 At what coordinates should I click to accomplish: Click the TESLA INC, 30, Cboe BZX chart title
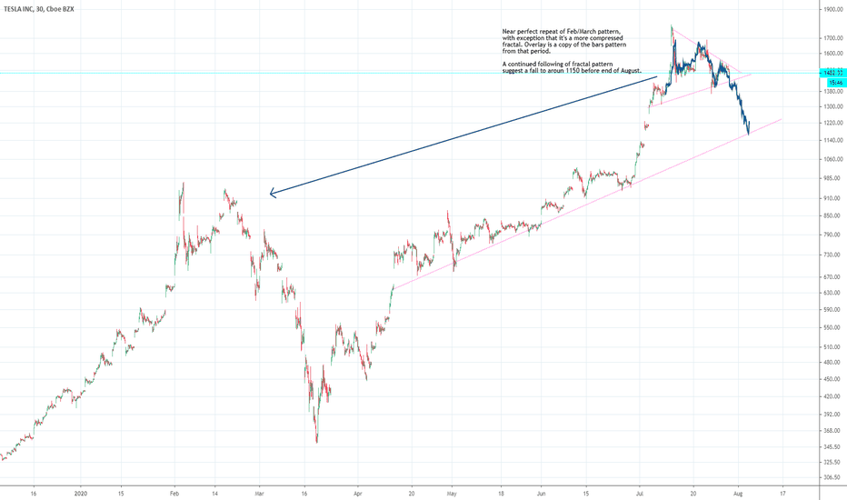(39, 9)
